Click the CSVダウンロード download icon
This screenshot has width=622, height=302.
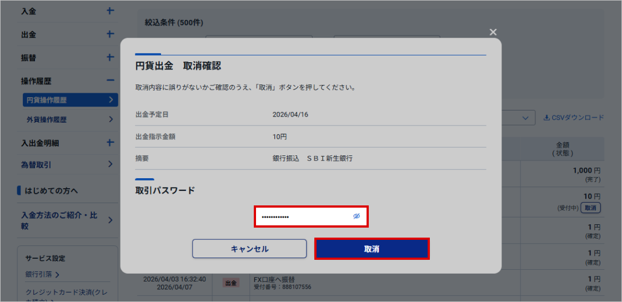pos(546,118)
